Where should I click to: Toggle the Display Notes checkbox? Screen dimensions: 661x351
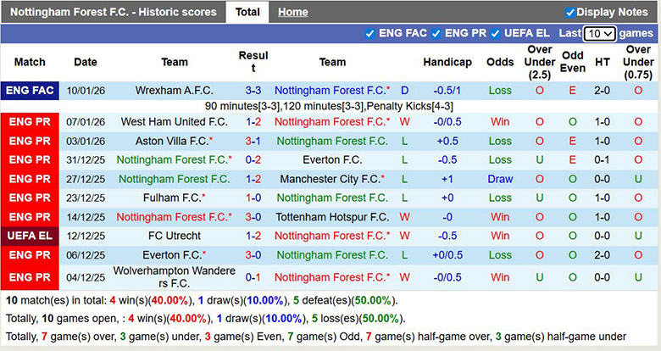tap(570, 12)
